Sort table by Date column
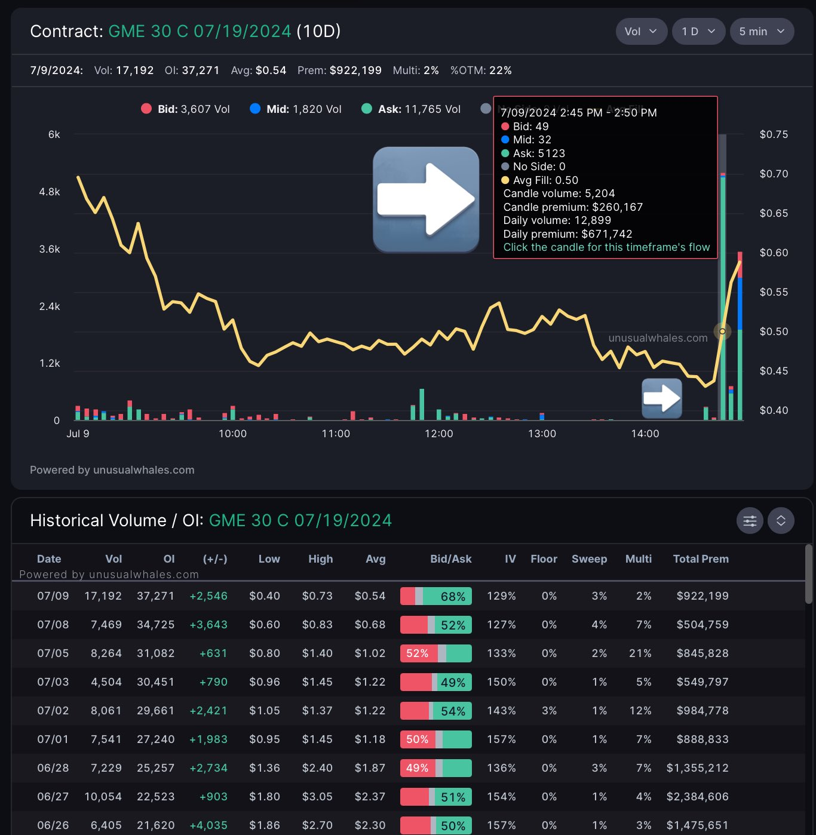 coord(49,559)
